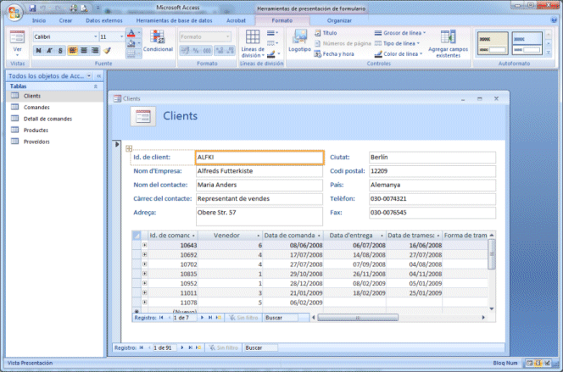The image size is (563, 372).
Task: Collapse the Tablas group
Action: point(96,86)
